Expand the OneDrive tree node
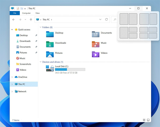This screenshot has width=160, height=127. pyautogui.click(x=12, y=77)
